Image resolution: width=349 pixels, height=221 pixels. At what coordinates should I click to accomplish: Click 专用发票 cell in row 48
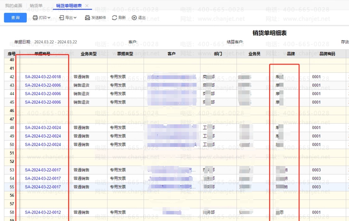pos(118,127)
